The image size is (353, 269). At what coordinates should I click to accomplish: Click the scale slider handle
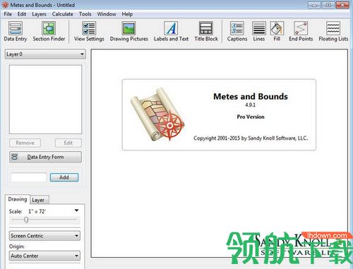26,220
